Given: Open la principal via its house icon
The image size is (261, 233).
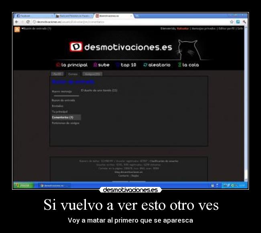Looking at the screenshot, I should point(58,65).
